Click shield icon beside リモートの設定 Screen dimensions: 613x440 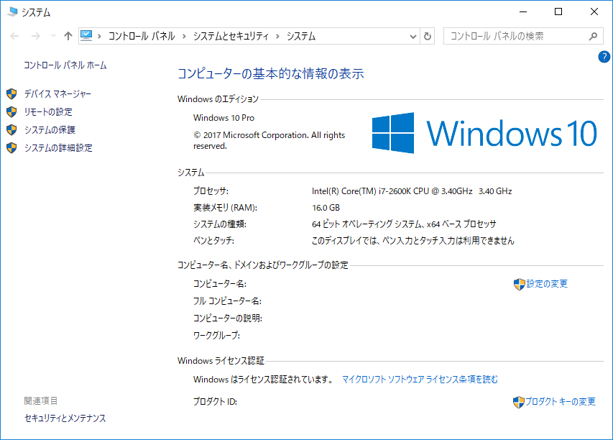pos(11,112)
